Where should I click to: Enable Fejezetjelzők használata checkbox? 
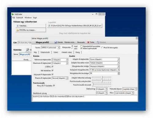[81, 46]
